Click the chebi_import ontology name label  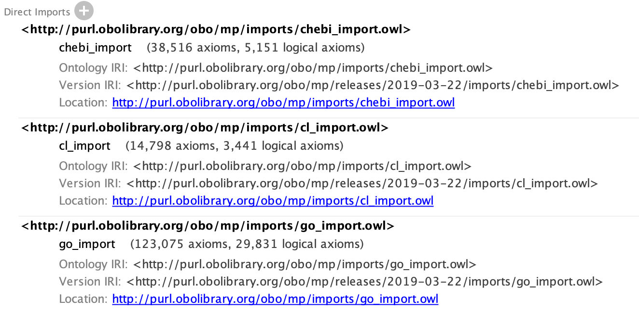point(95,47)
